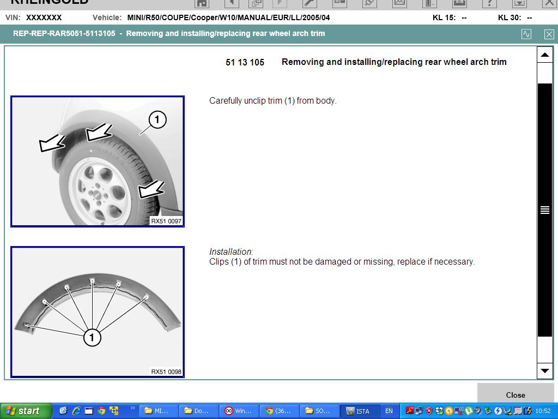This screenshot has height=419, width=558.
Task: Open help with the question mark icon
Action: pos(489,3)
